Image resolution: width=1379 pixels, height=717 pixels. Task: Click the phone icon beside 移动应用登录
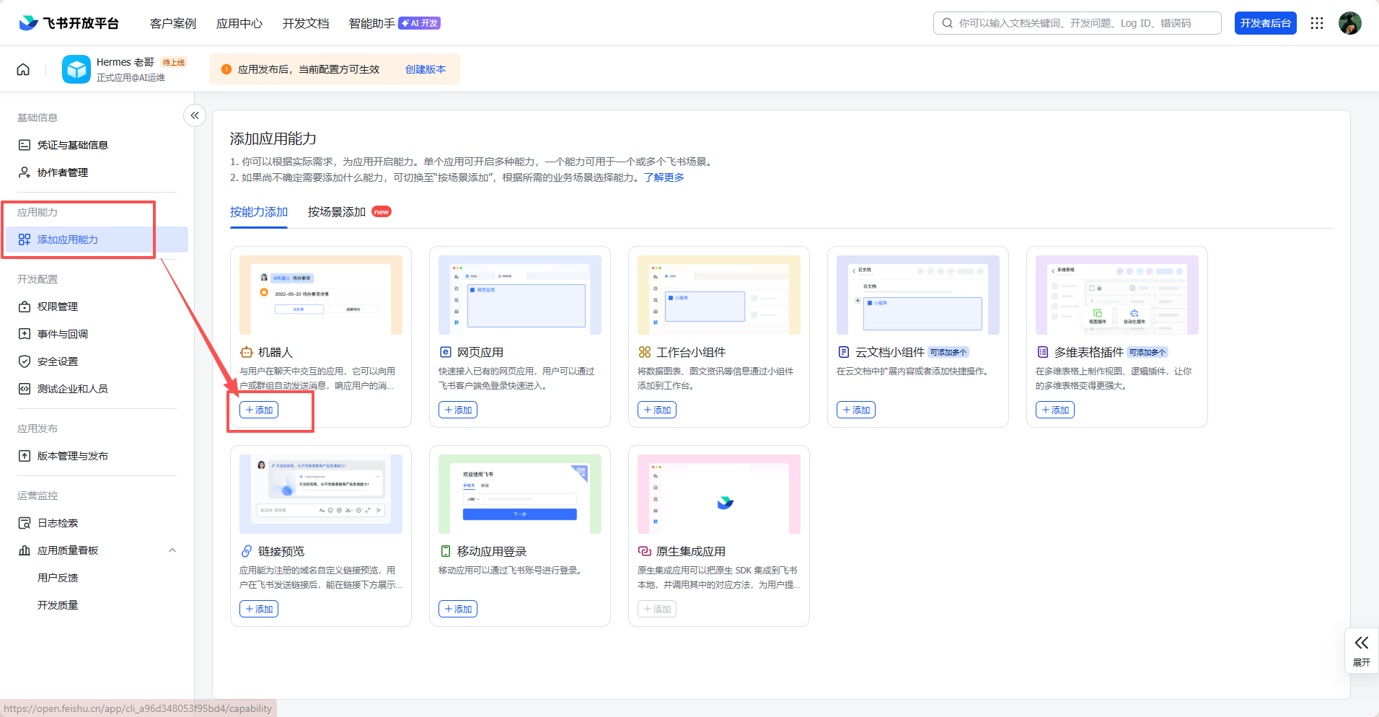click(446, 551)
